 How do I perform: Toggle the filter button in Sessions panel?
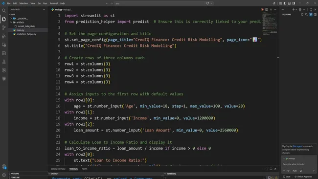(311, 14)
